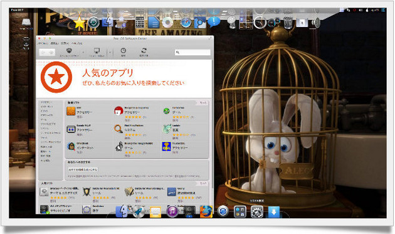Click the enable recommendations button

click(x=83, y=170)
